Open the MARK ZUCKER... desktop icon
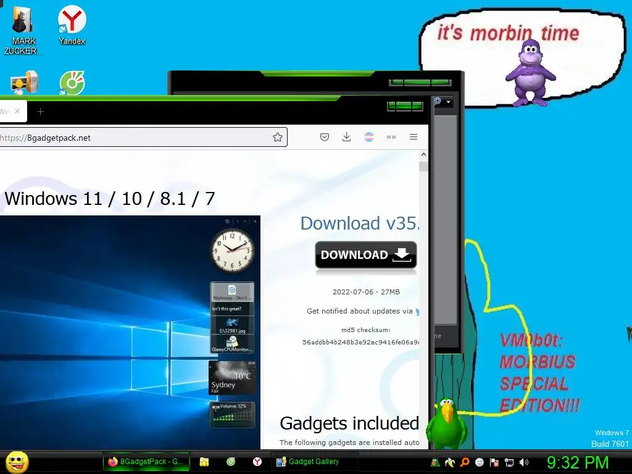 pyautogui.click(x=23, y=29)
